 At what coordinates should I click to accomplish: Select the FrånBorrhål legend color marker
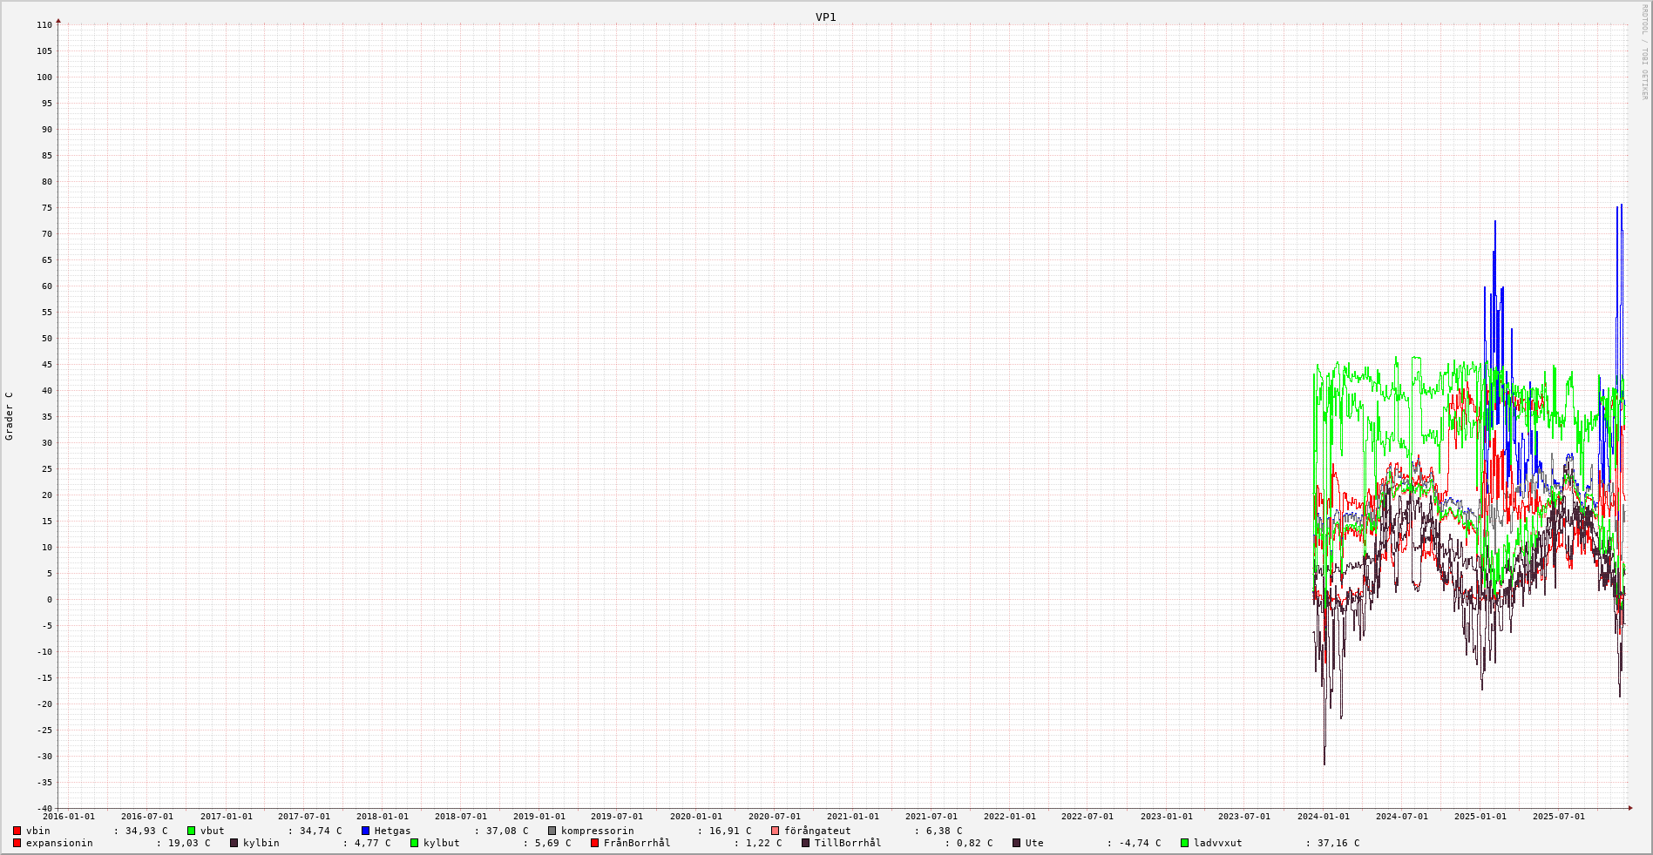click(x=595, y=843)
